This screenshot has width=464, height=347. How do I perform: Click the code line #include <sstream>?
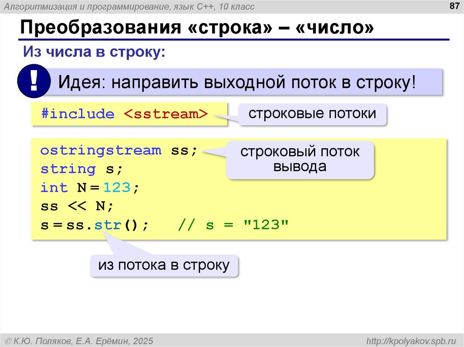click(x=125, y=114)
